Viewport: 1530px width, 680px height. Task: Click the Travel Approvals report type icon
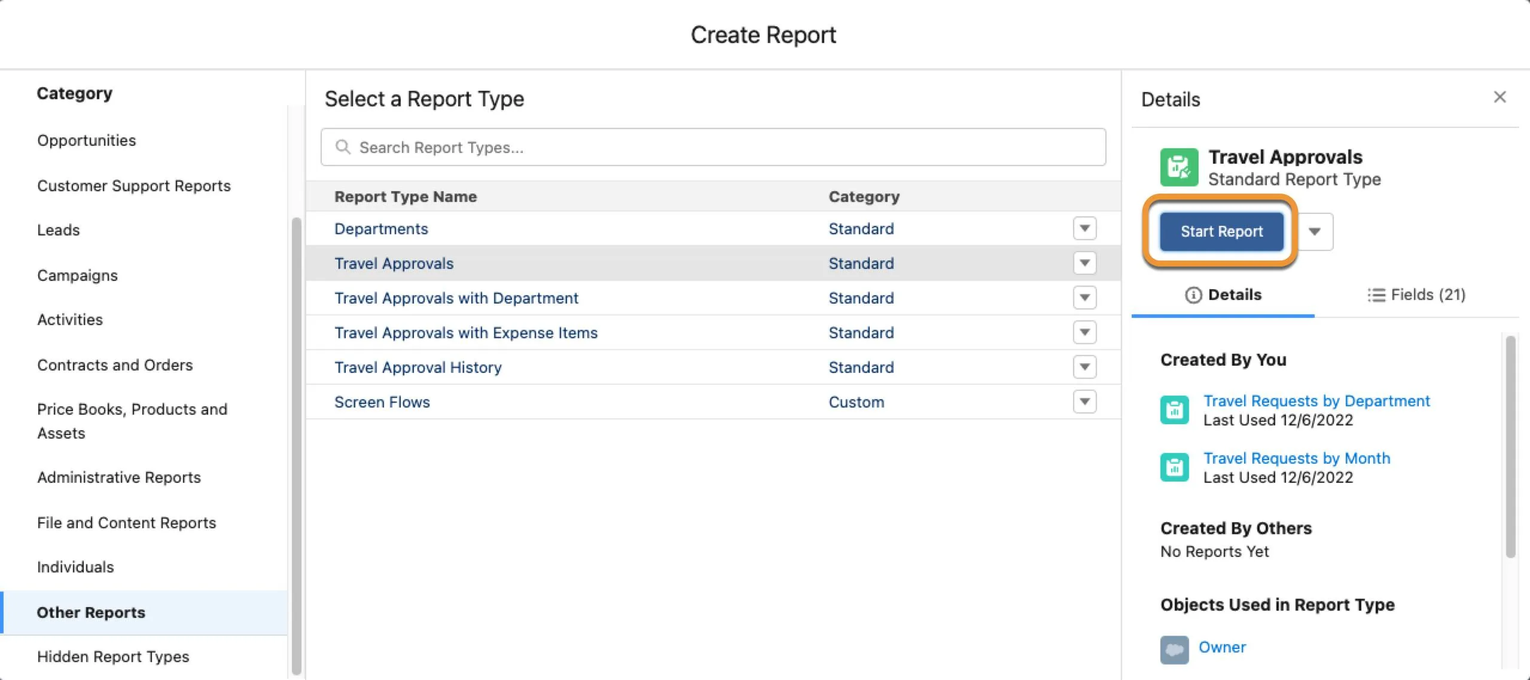tap(1178, 167)
